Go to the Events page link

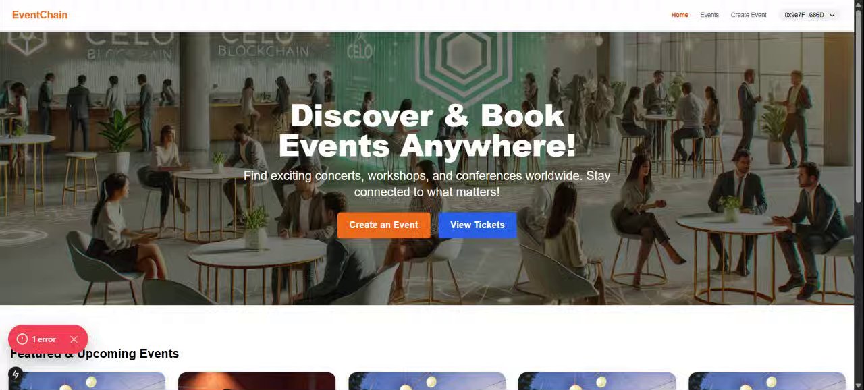pyautogui.click(x=709, y=15)
